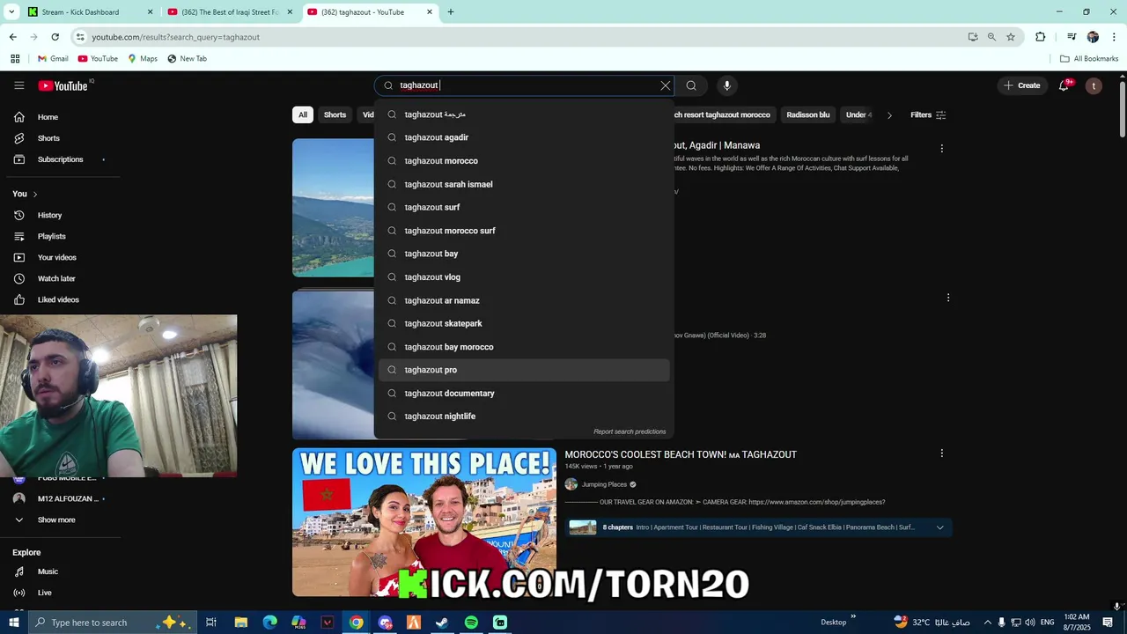Image resolution: width=1127 pixels, height=634 pixels.
Task: Open the Maps bookmark
Action: coord(142,59)
